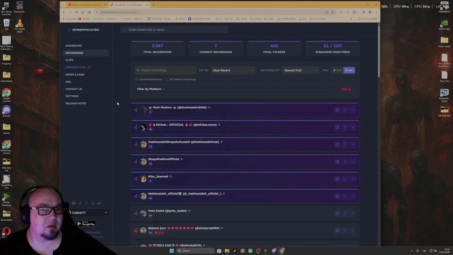
Task: Switch to List view
Action: [349, 70]
